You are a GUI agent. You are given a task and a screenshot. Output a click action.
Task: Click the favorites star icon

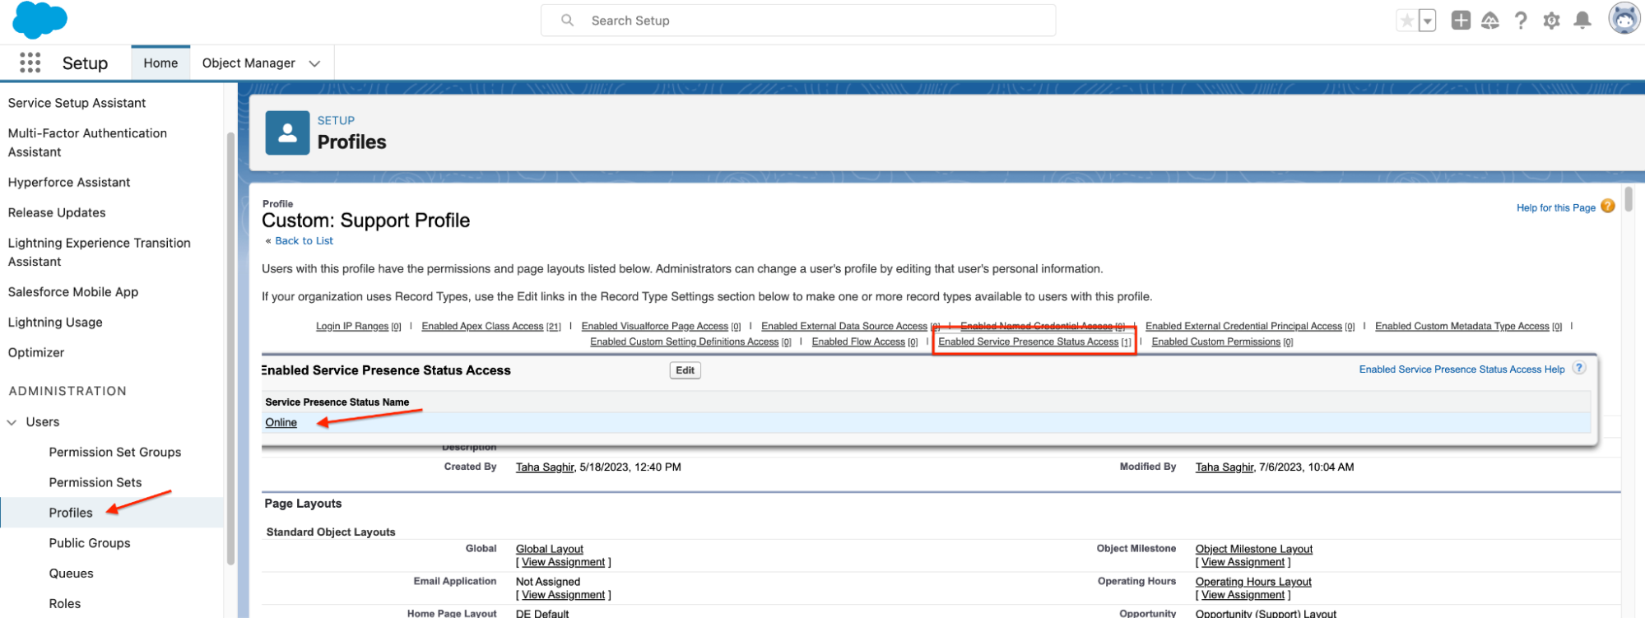tap(1406, 21)
